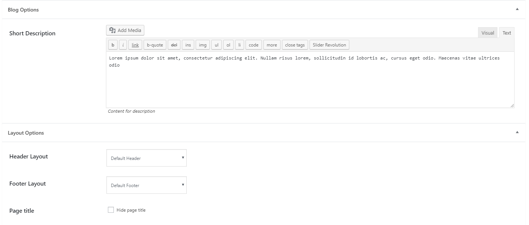Click the Header Layout field label

point(29,157)
